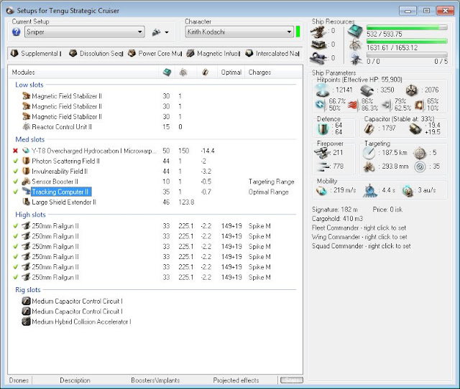Image resolution: width=460 pixels, height=389 pixels.
Task: Click Wing Commander right click to set
Action: [359, 237]
